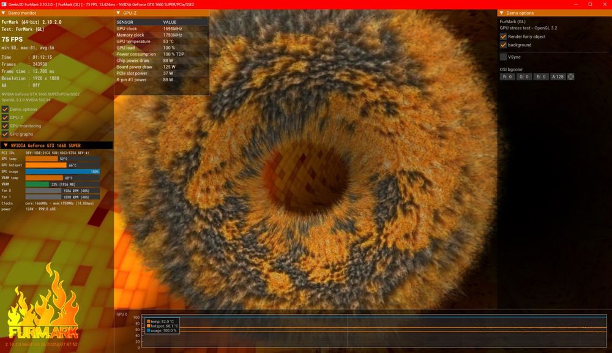The image size is (612, 353).
Task: Click the GPU 0 graph label
Action: tap(122, 314)
